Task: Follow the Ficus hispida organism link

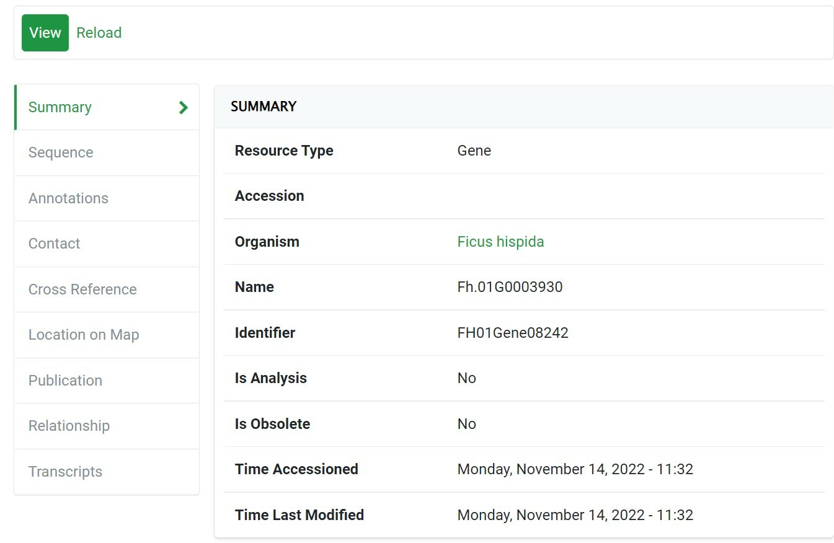Action: (500, 242)
